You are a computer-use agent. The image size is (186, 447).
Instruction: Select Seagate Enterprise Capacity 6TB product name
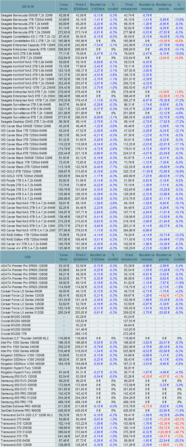click(x=28, y=49)
